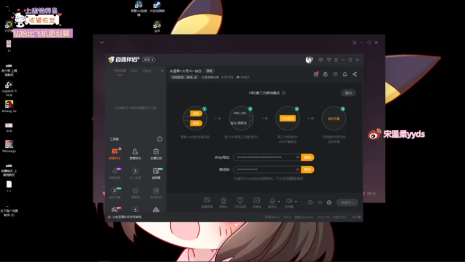The image size is (465, 262).
Task: Expand speaker options arrow
Action: tap(296, 201)
